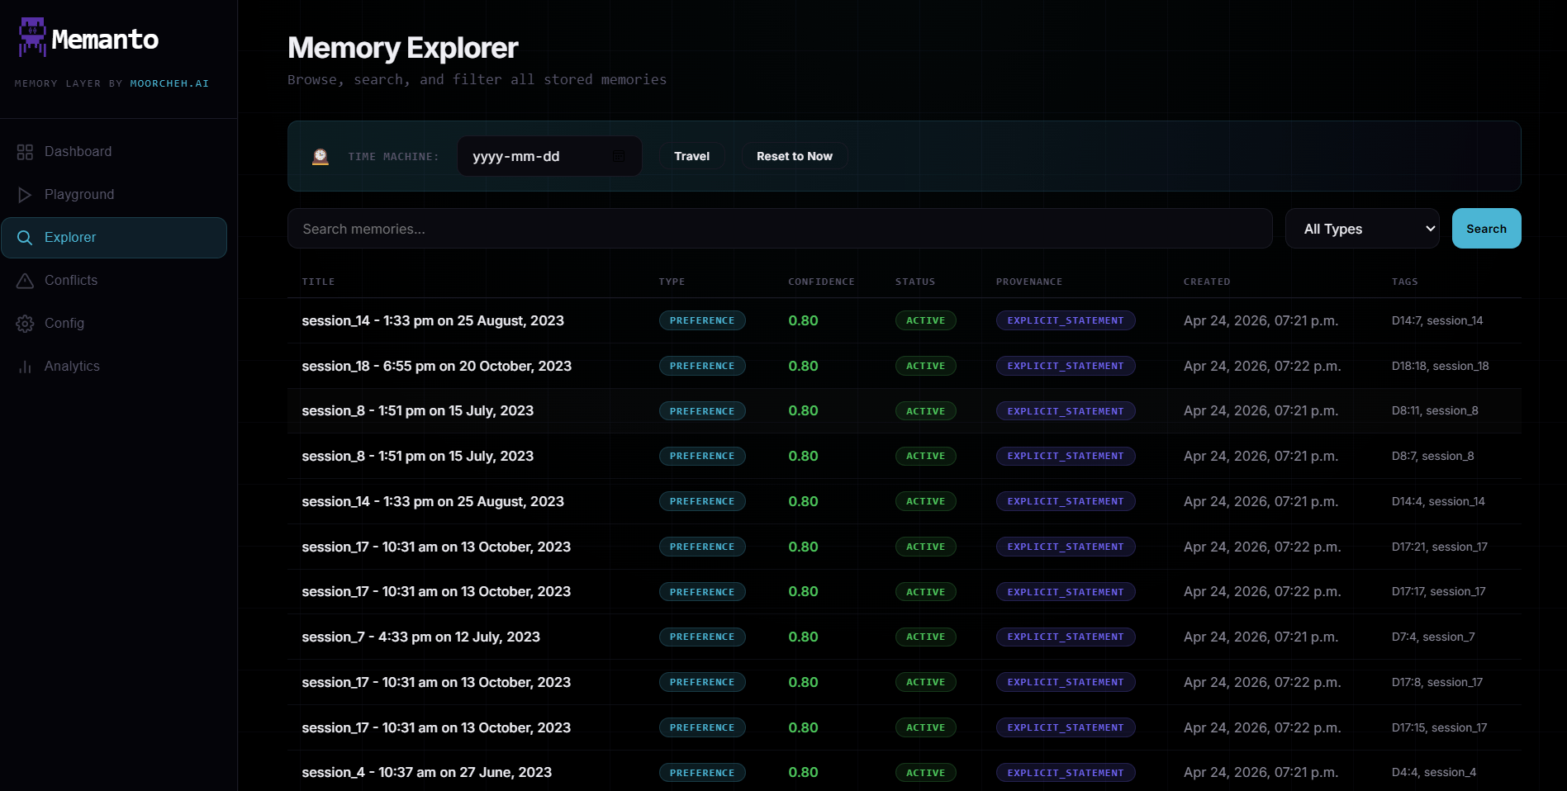Click the Playground play icon
The width and height of the screenshot is (1567, 791).
[25, 195]
